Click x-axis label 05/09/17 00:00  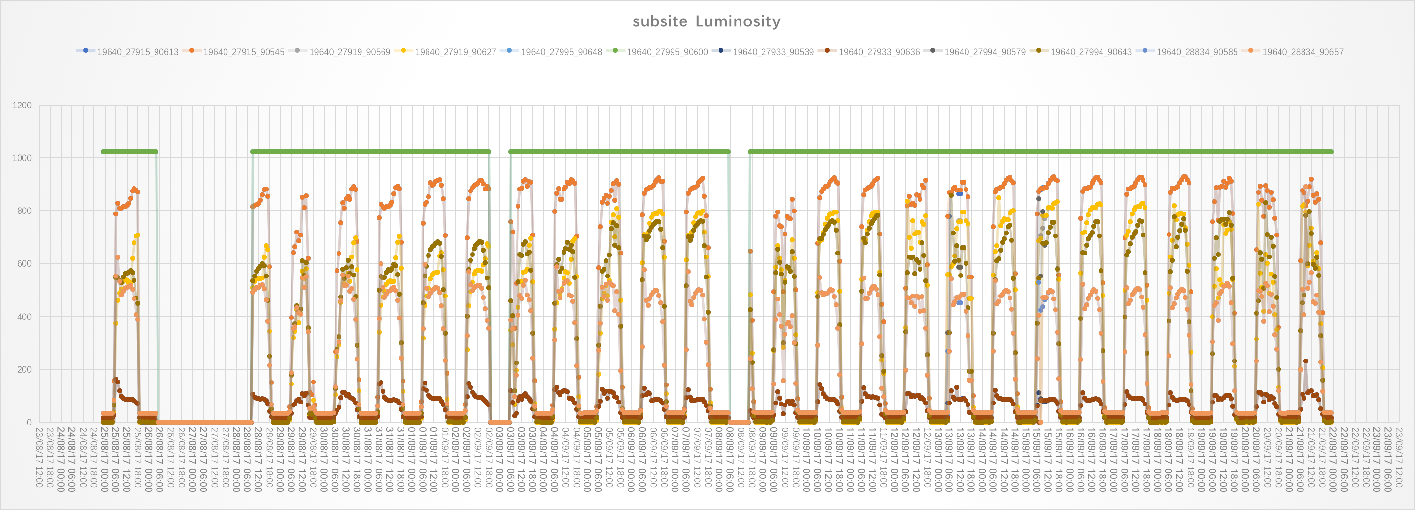tap(587, 460)
